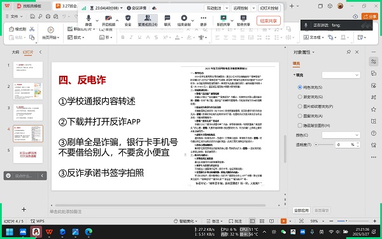Screen dimensions: 382x239
Task: Click Remote Control button
Action: (x=241, y=8)
